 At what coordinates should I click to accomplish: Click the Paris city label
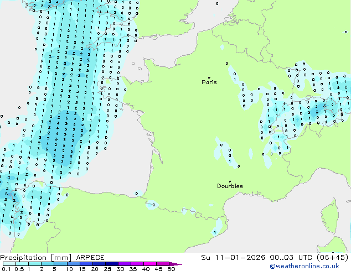(x=209, y=82)
